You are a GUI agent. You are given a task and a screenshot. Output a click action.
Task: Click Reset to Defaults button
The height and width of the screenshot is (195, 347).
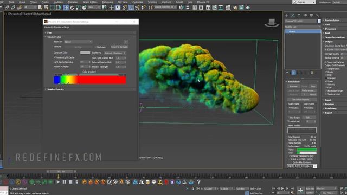(119, 47)
